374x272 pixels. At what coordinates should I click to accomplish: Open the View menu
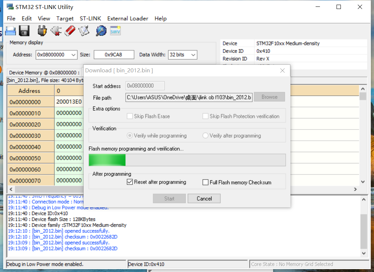click(x=44, y=19)
